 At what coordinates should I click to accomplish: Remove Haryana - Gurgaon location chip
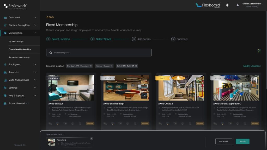tap(112, 66)
